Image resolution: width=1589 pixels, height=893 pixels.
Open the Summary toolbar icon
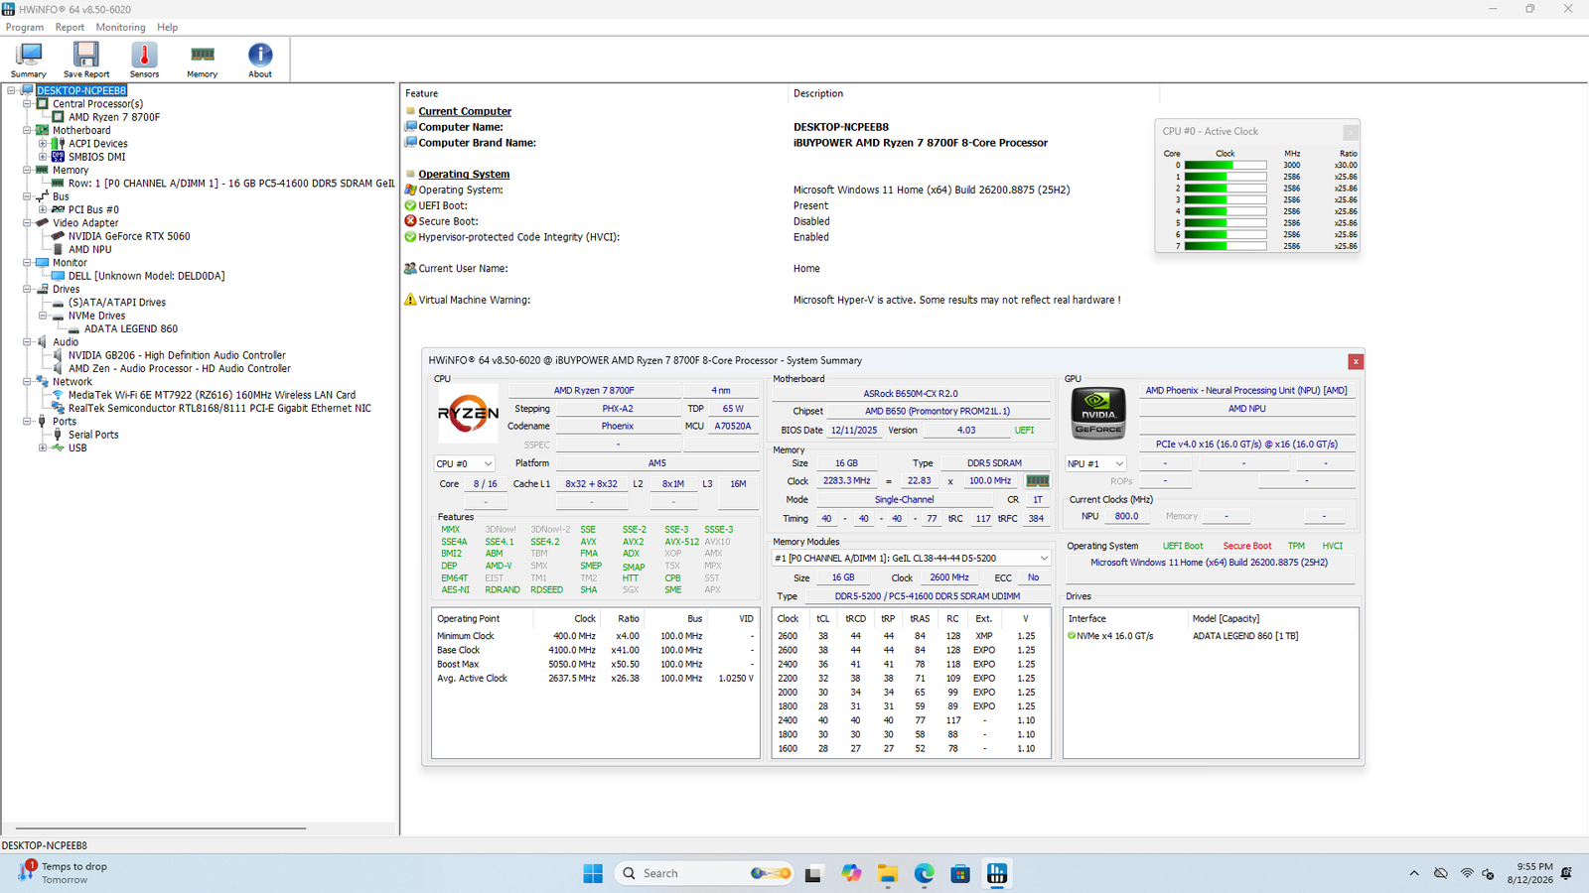29,60
